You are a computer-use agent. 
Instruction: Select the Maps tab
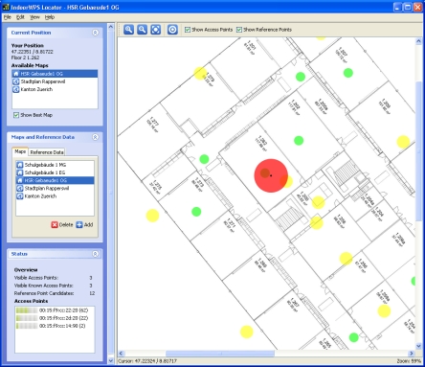(x=20, y=151)
